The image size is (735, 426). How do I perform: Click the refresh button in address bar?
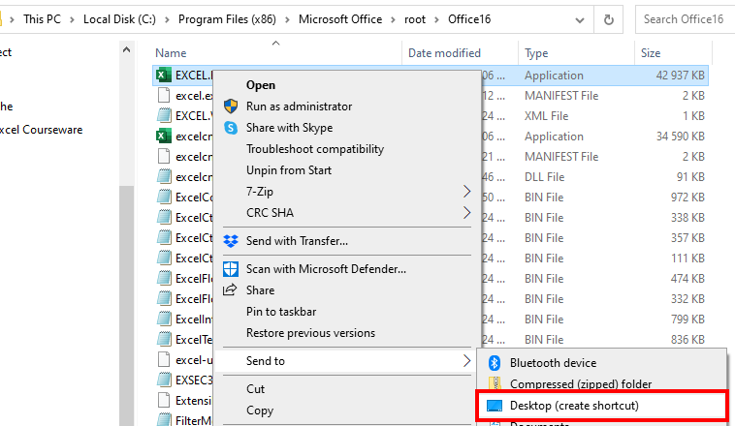tap(609, 18)
